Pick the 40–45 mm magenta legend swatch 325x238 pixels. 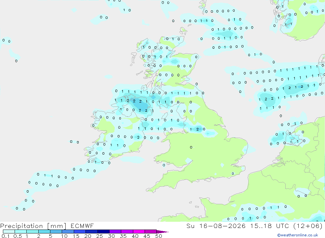point(139,232)
